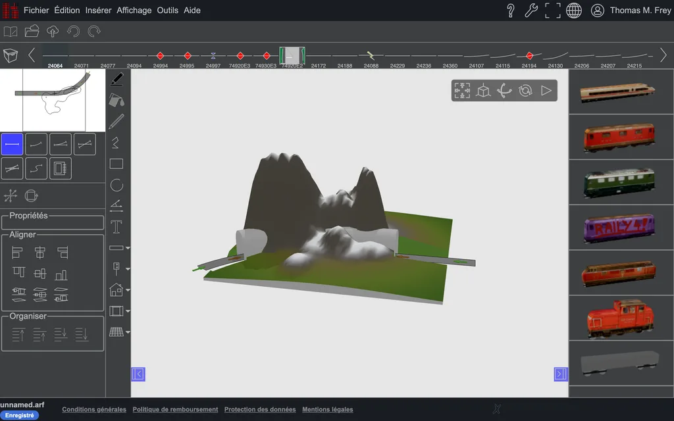Start the simulation play button

546,91
